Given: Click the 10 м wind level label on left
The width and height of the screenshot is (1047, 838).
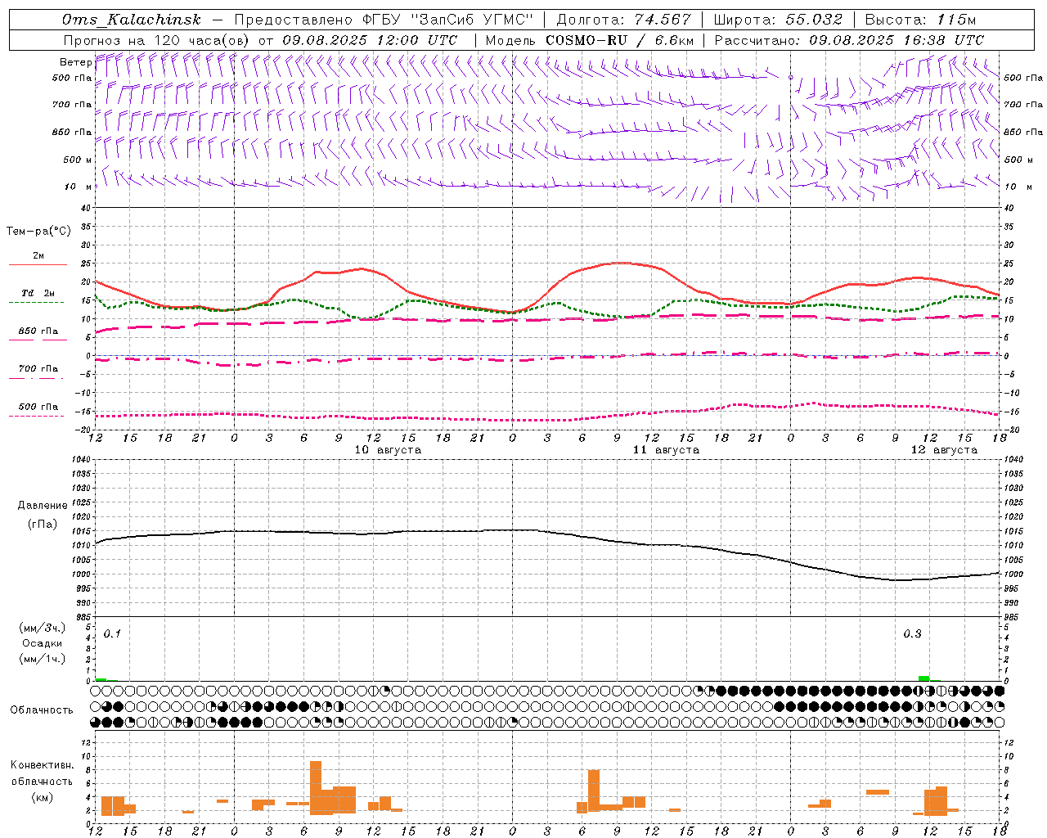Looking at the screenshot, I should (79, 187).
